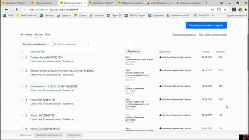Click lock icon in Глобус-бары status
Viewport: 249px width, 140px height.
pos(160,57)
